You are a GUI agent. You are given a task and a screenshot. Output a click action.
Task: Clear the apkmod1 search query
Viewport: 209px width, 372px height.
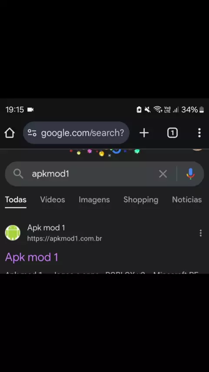[x=163, y=174]
